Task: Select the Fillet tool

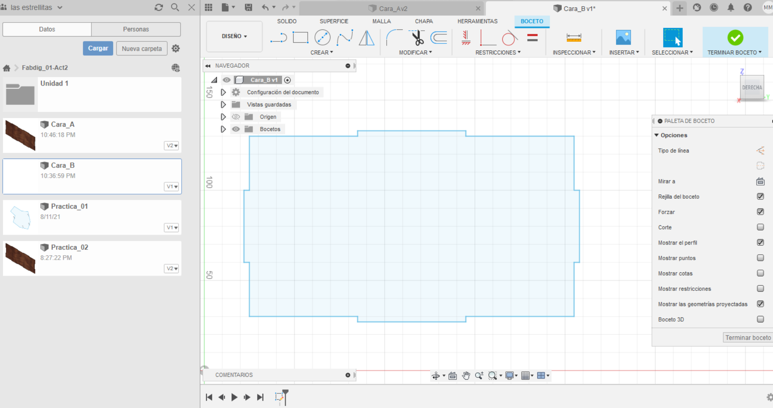Action: pyautogui.click(x=394, y=38)
